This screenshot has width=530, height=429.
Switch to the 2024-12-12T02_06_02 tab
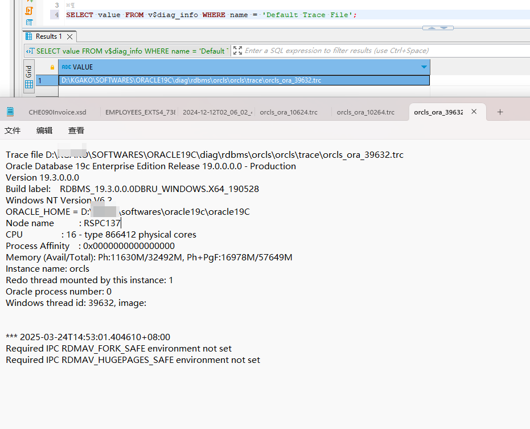coord(217,112)
